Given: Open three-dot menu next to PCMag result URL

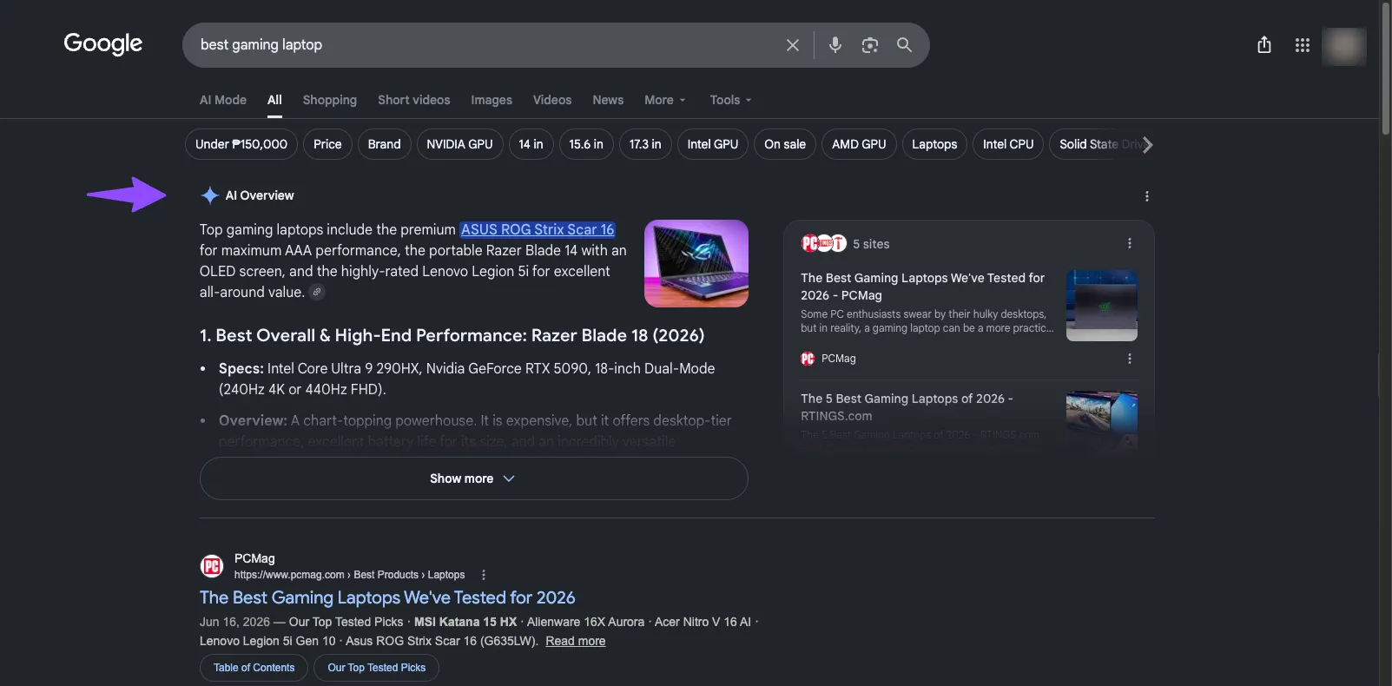Looking at the screenshot, I should pyautogui.click(x=484, y=575).
